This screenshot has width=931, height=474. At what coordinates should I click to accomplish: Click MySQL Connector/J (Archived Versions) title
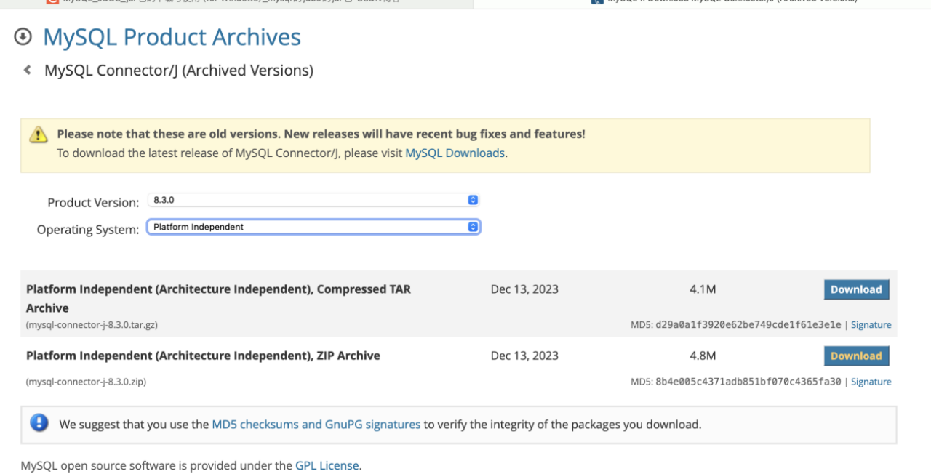(x=179, y=71)
